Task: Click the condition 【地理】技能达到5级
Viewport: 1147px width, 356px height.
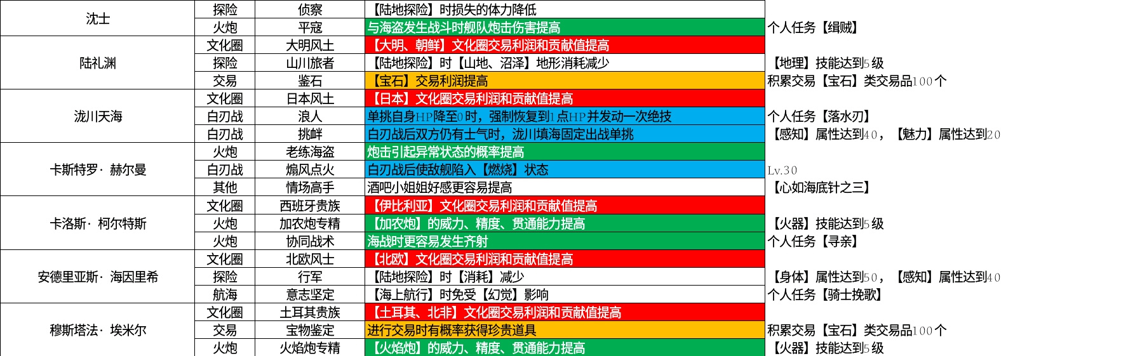Action: pyautogui.click(x=826, y=63)
